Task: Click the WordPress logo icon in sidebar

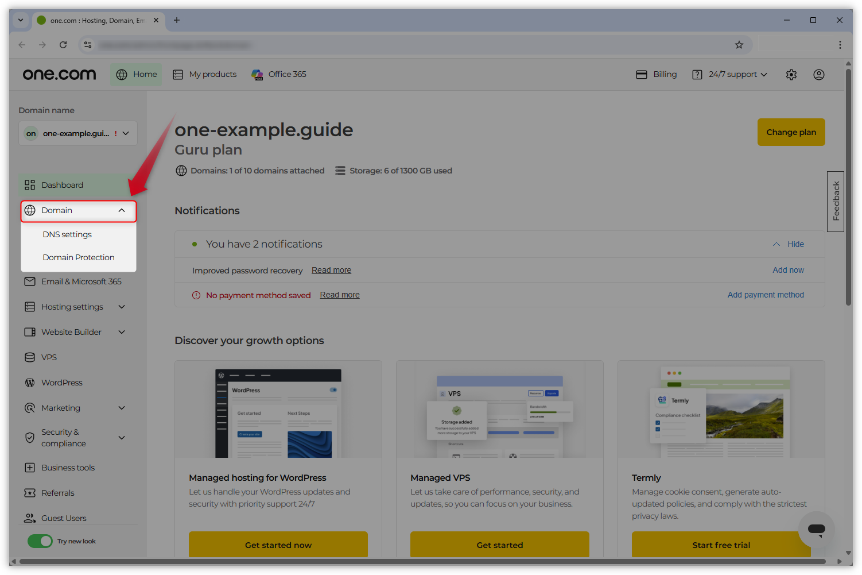Action: [x=30, y=383]
